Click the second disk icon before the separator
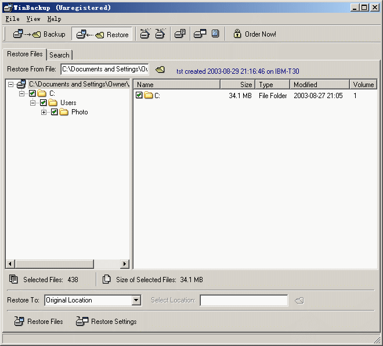This screenshot has width=383, height=346. [160, 34]
